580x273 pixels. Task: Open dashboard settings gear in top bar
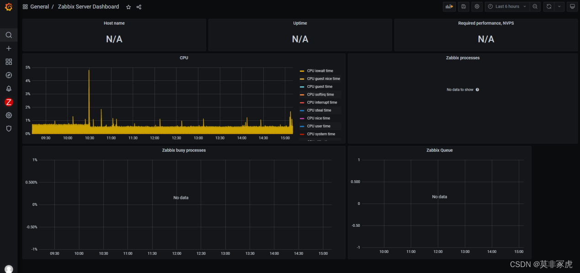tap(477, 6)
